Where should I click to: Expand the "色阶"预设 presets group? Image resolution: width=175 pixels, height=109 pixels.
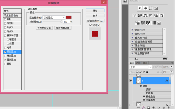(132, 30)
